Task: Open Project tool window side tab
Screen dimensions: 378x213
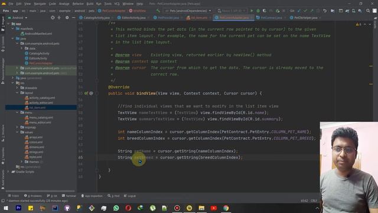Action: tap(2, 24)
